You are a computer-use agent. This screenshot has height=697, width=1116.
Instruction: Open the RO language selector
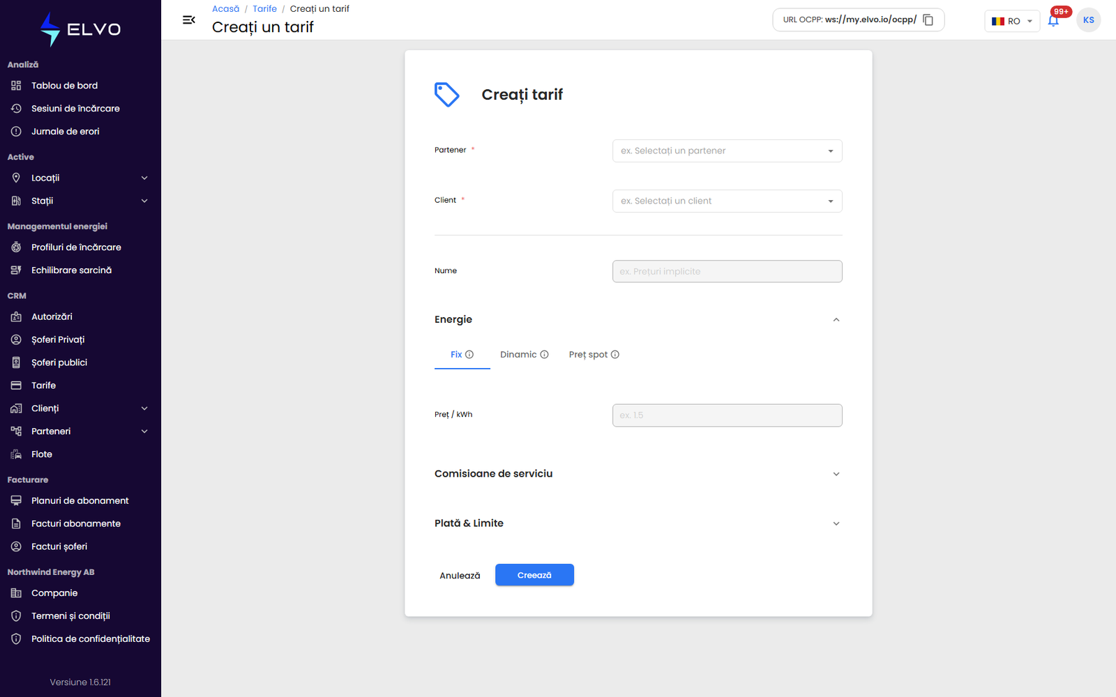pos(1011,21)
